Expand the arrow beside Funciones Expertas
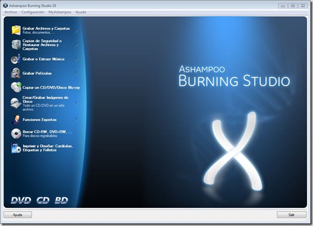Viewport: 313px width, 226px height. pos(76,119)
